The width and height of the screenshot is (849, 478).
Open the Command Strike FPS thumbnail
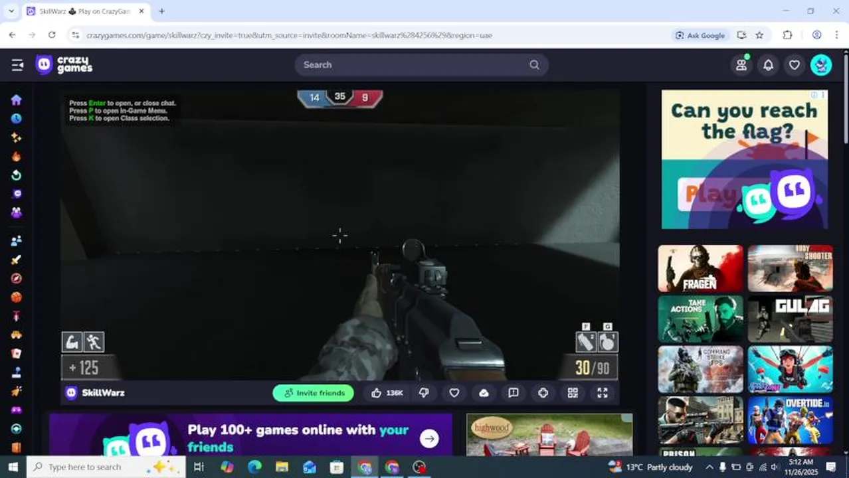(700, 369)
